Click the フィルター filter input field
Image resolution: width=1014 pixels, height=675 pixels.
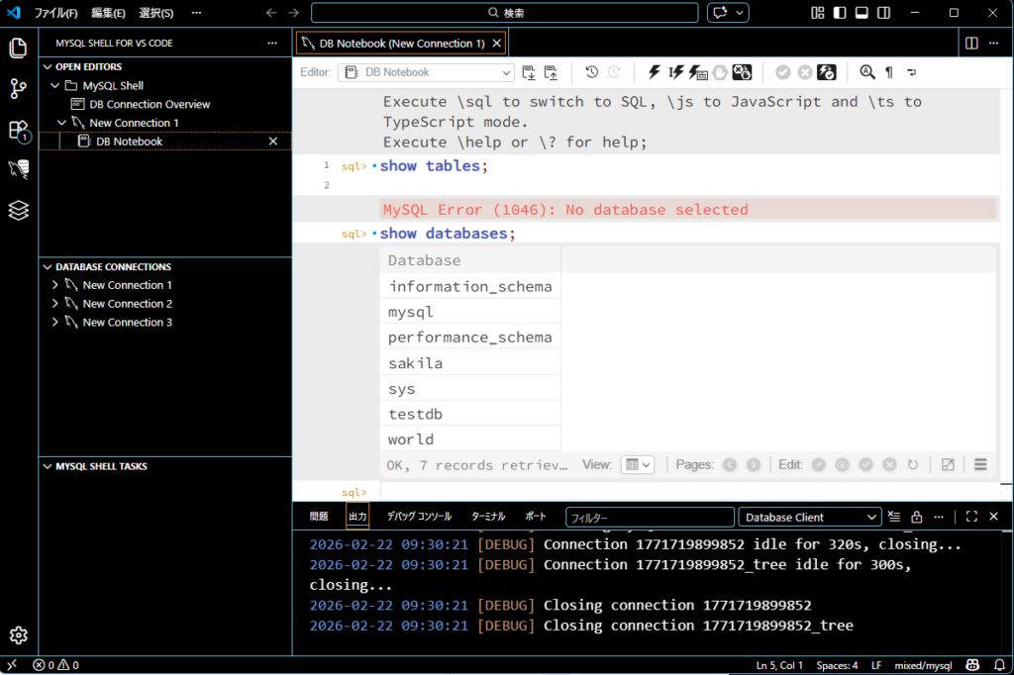649,517
